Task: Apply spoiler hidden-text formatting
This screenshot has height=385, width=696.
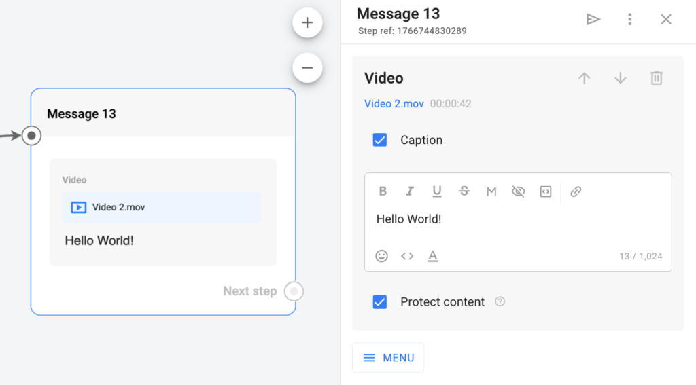Action: [x=519, y=191]
